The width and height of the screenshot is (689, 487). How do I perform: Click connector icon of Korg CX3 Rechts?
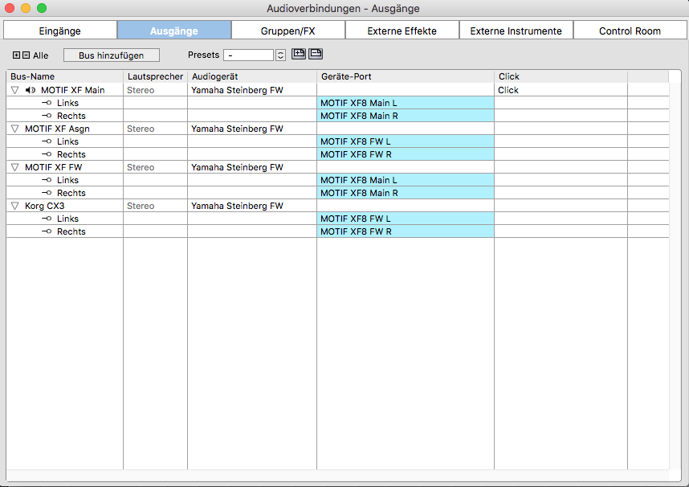coord(47,231)
